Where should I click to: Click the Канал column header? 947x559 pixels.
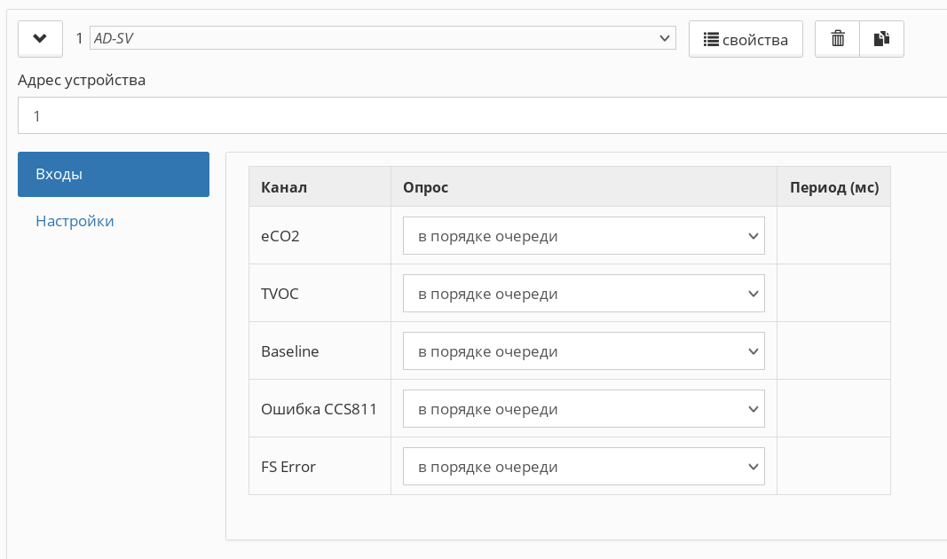[320, 187]
